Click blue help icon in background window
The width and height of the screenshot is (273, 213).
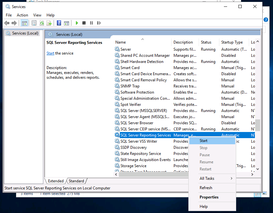click(266, 20)
